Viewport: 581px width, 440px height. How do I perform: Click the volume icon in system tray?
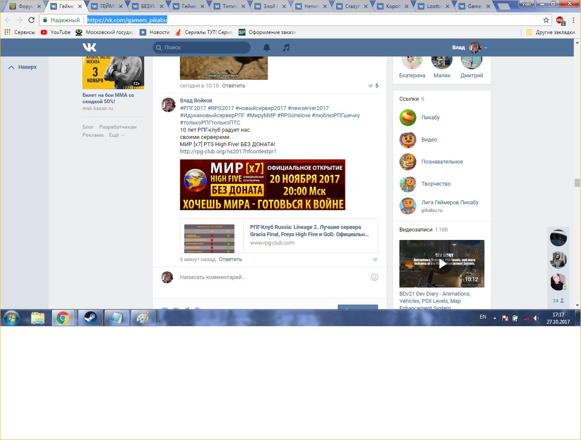point(536,318)
